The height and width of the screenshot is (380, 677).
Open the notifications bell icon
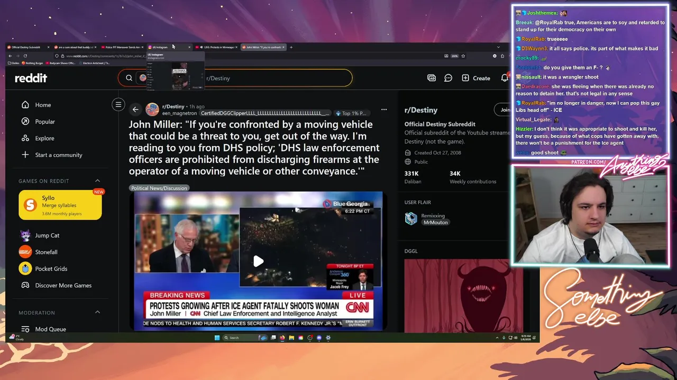505,78
